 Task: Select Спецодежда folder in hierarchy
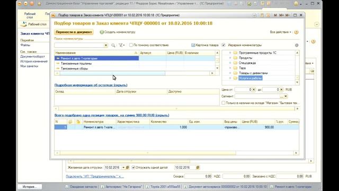point(247,63)
